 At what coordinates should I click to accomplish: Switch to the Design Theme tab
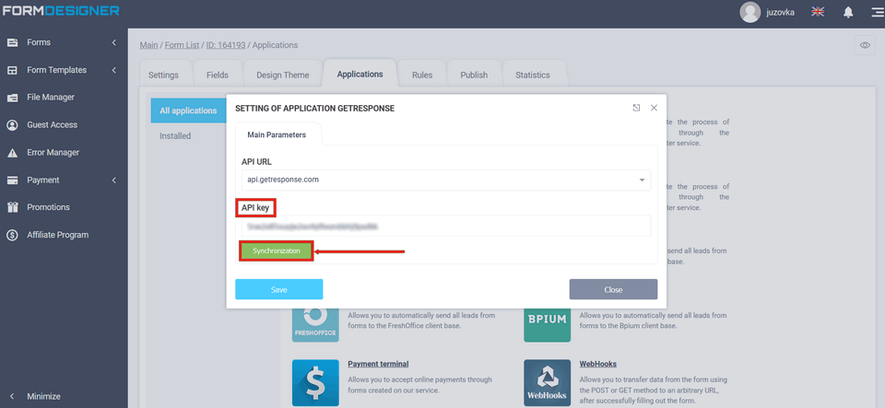click(282, 75)
